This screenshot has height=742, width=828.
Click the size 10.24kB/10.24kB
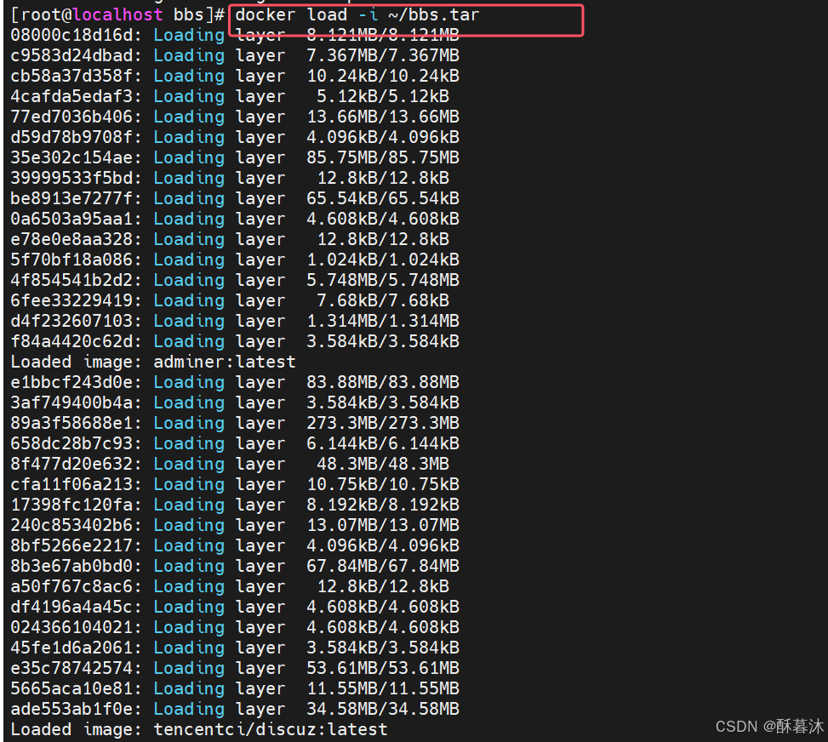pyautogui.click(x=383, y=76)
